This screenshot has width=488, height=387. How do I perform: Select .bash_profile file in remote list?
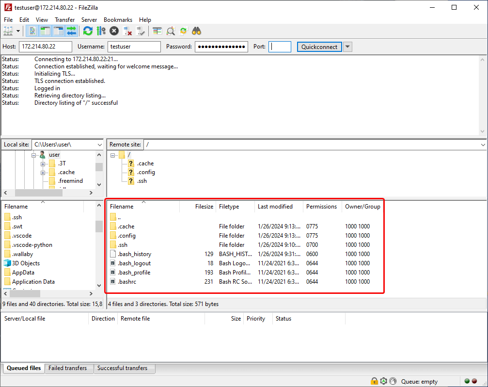(x=134, y=273)
